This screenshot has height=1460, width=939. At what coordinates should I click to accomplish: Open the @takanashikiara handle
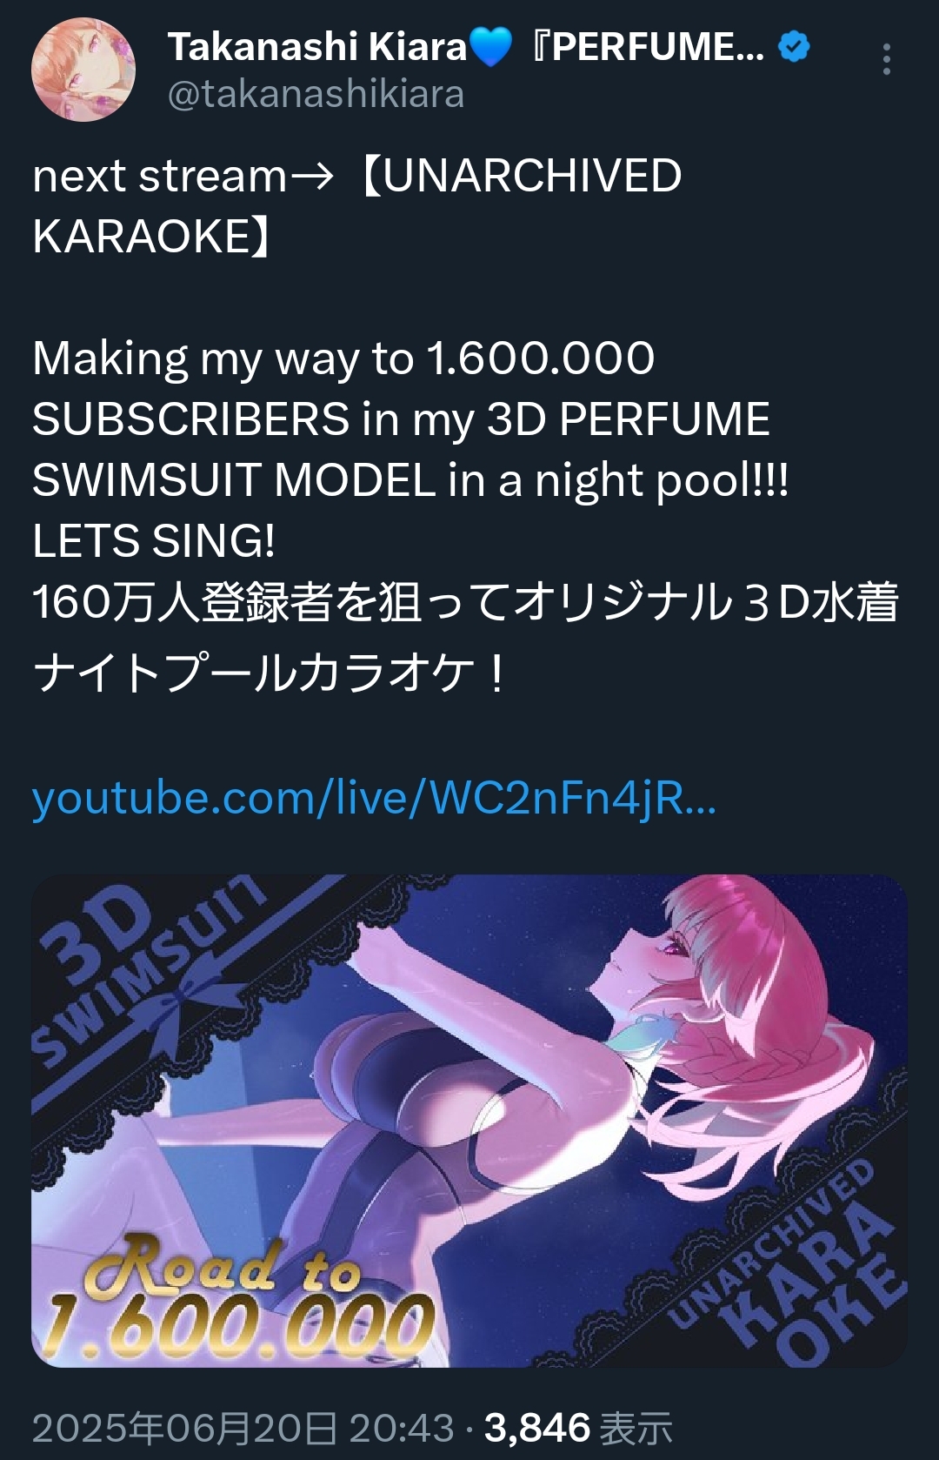pyautogui.click(x=316, y=94)
